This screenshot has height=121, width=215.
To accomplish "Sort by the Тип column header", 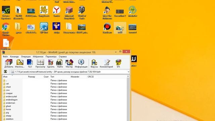I will [x=52, y=77].
